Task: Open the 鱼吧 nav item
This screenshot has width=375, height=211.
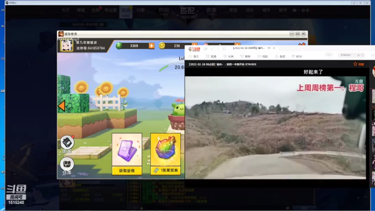Action: tap(280, 56)
